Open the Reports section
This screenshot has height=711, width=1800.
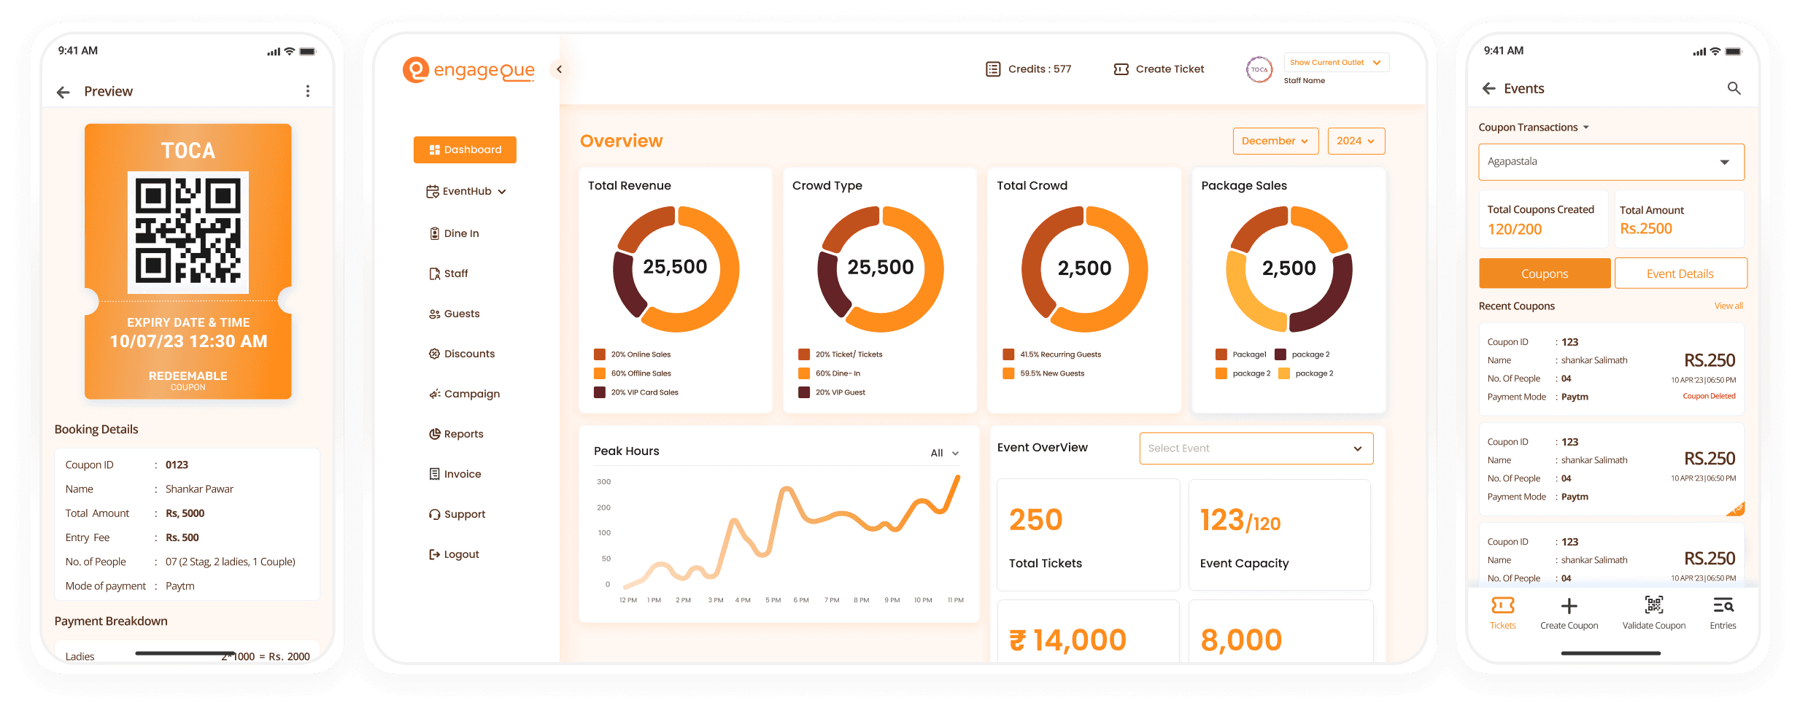(x=456, y=434)
